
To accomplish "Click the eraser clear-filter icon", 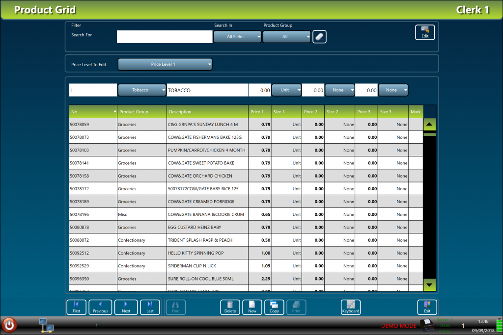I will 319,36.
